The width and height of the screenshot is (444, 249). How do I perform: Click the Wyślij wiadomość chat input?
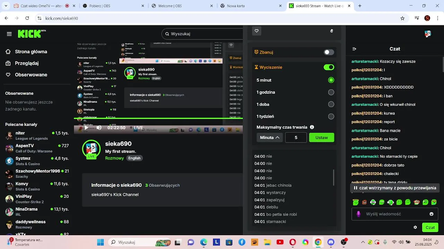395,214
